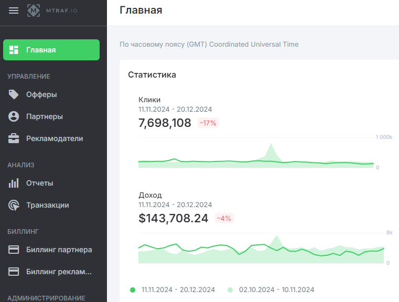Click the dark green legend dot
This screenshot has width=399, height=302.
pyautogui.click(x=133, y=290)
